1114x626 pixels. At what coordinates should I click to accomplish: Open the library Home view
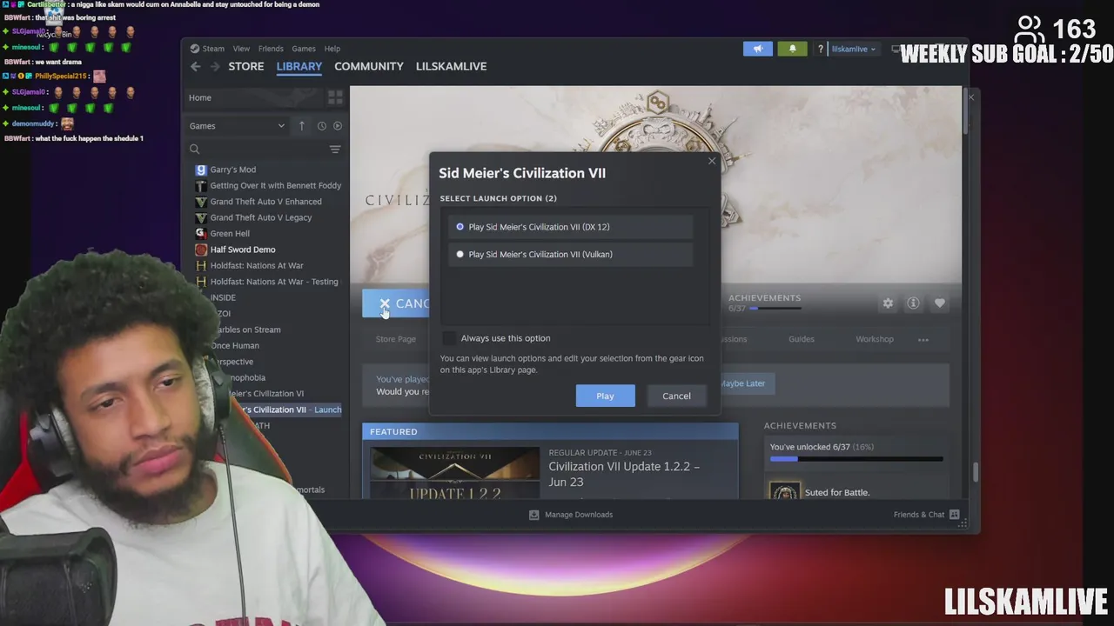(x=200, y=97)
